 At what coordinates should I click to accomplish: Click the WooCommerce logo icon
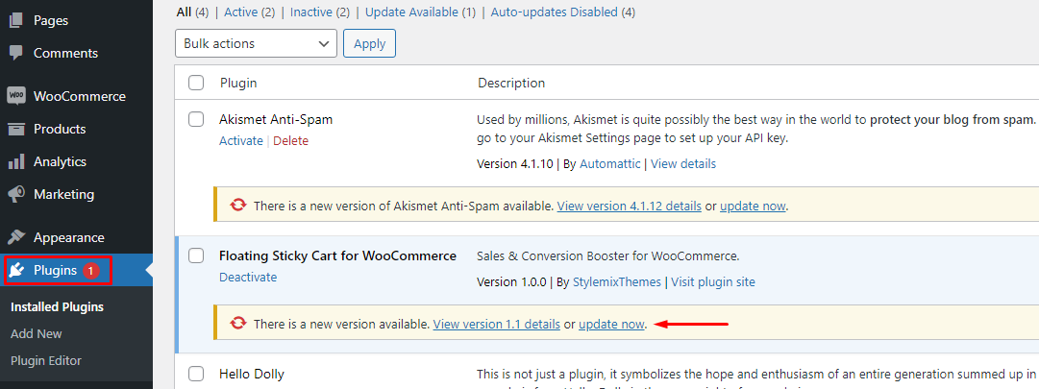coord(16,96)
